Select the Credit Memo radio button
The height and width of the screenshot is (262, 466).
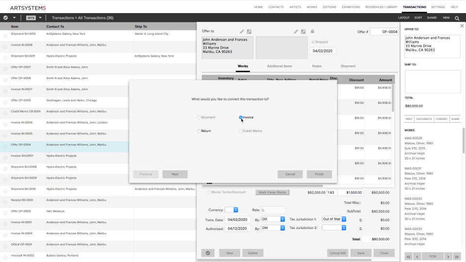coord(241,131)
